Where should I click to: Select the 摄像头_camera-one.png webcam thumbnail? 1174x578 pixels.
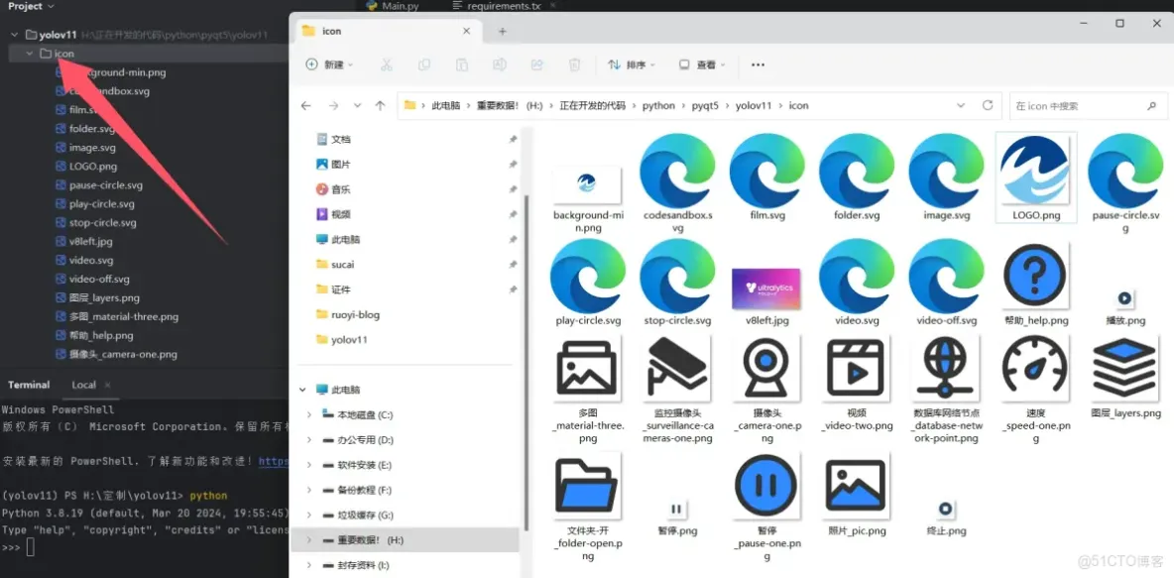tap(766, 368)
